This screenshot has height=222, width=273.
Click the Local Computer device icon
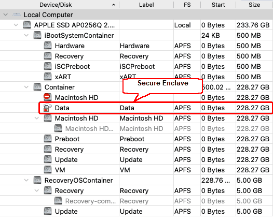[17, 15]
